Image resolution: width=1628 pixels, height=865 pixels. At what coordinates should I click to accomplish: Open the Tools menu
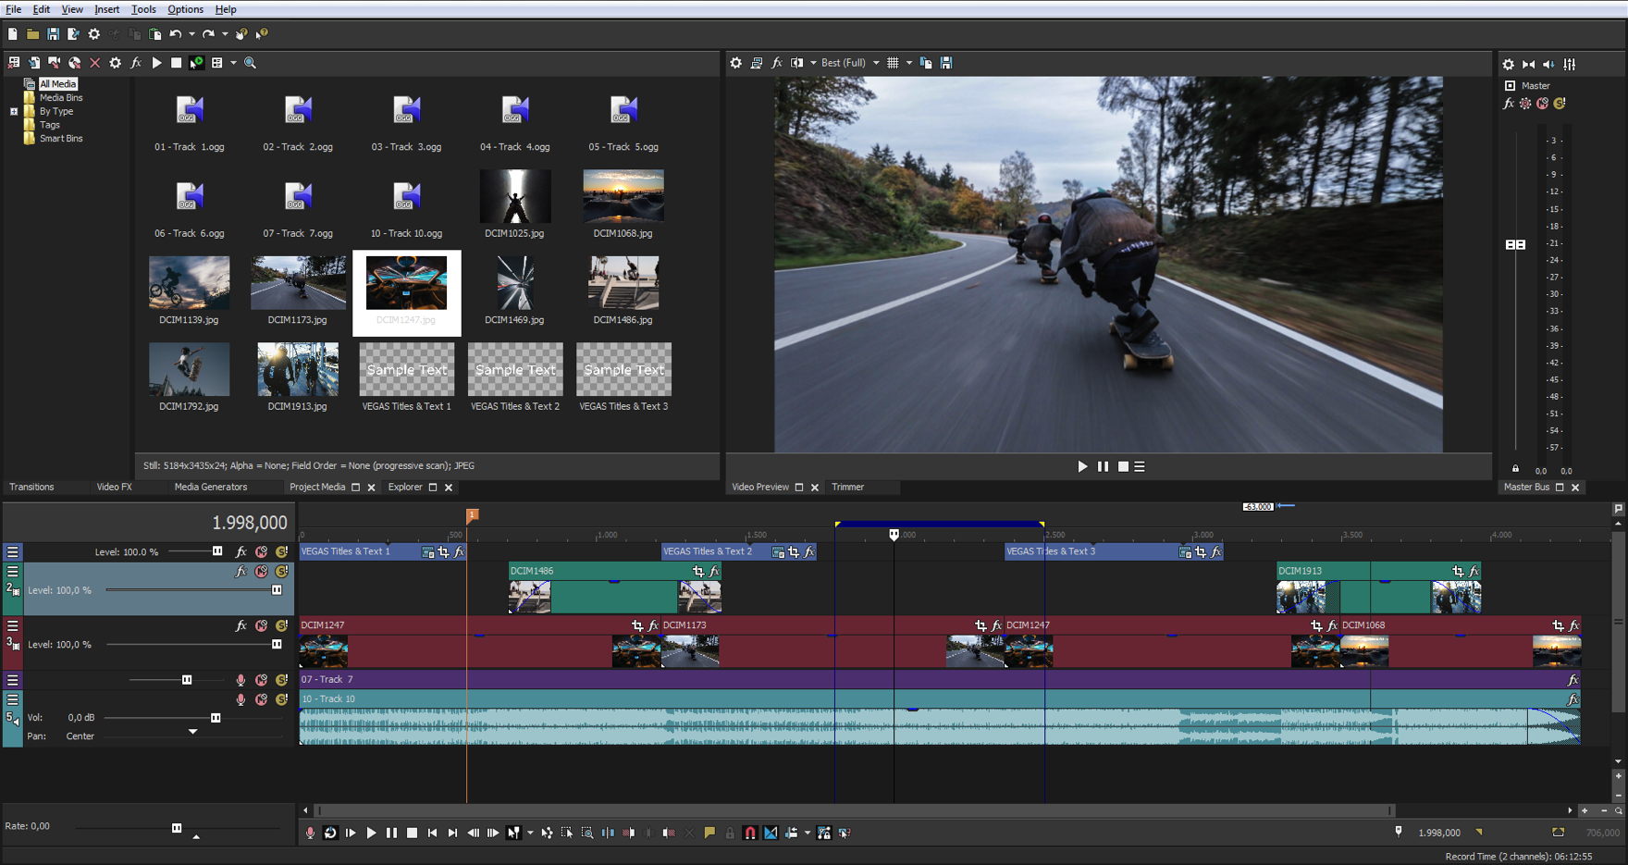tap(143, 9)
